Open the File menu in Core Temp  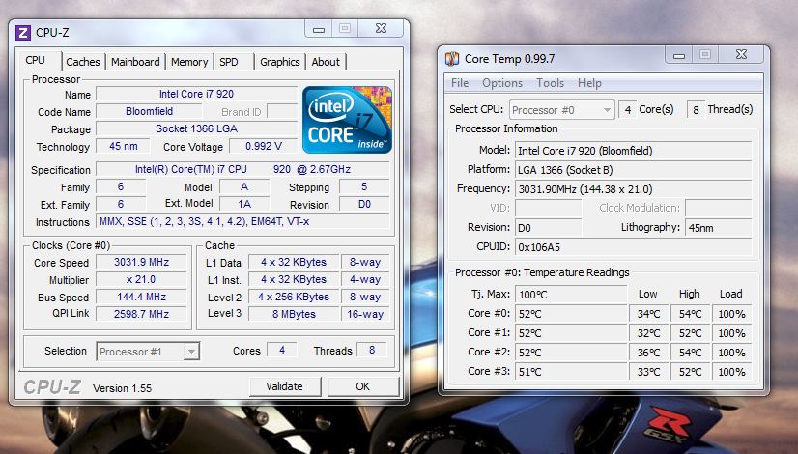[460, 83]
